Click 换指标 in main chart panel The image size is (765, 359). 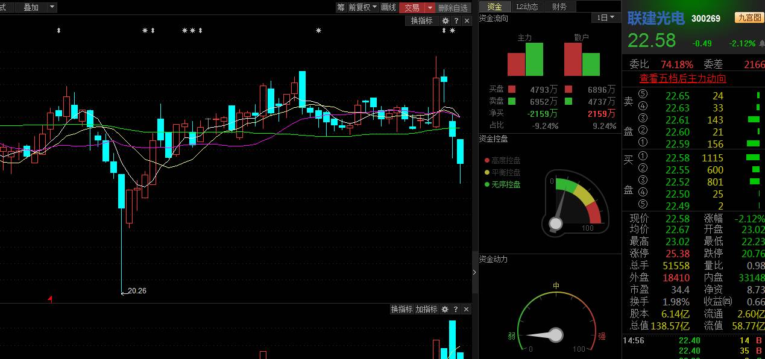pyautogui.click(x=422, y=20)
